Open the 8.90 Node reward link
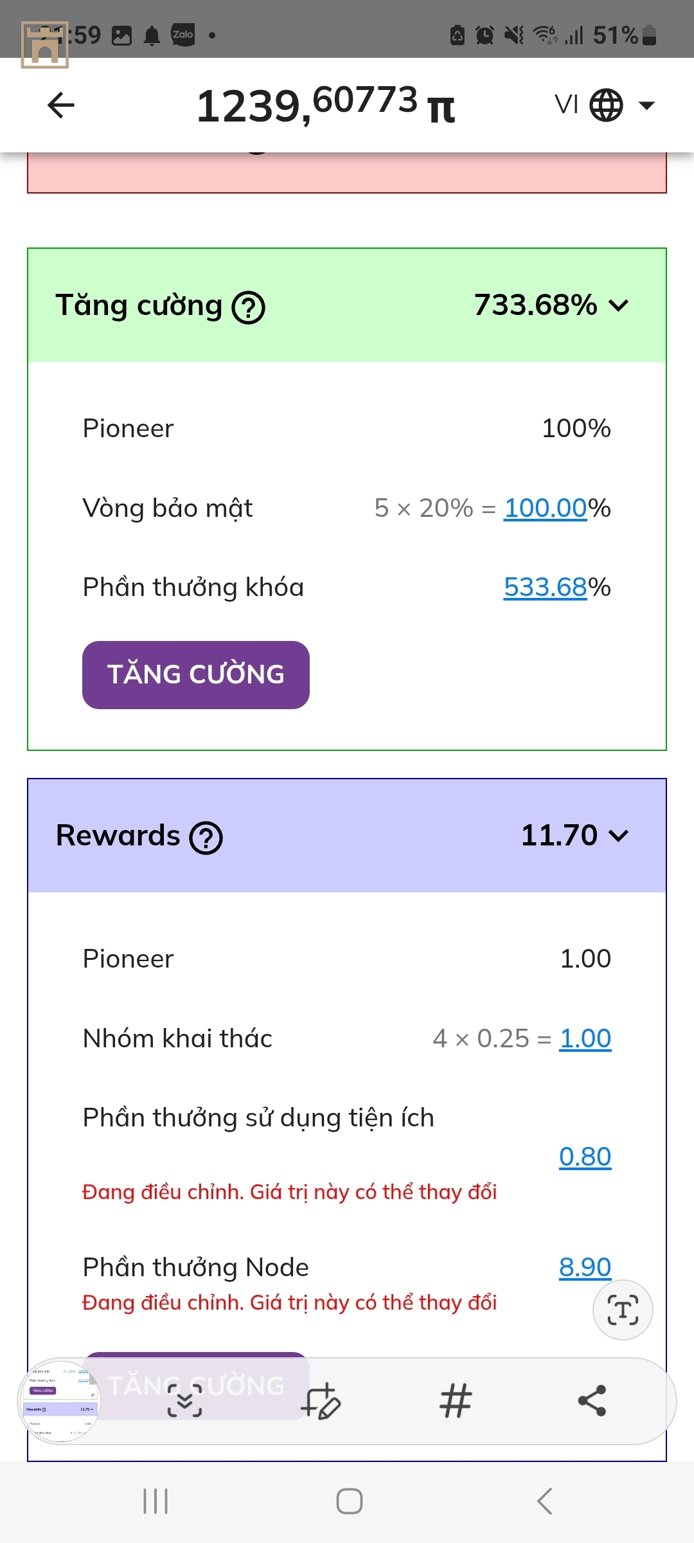The image size is (694, 1543). click(x=585, y=1267)
